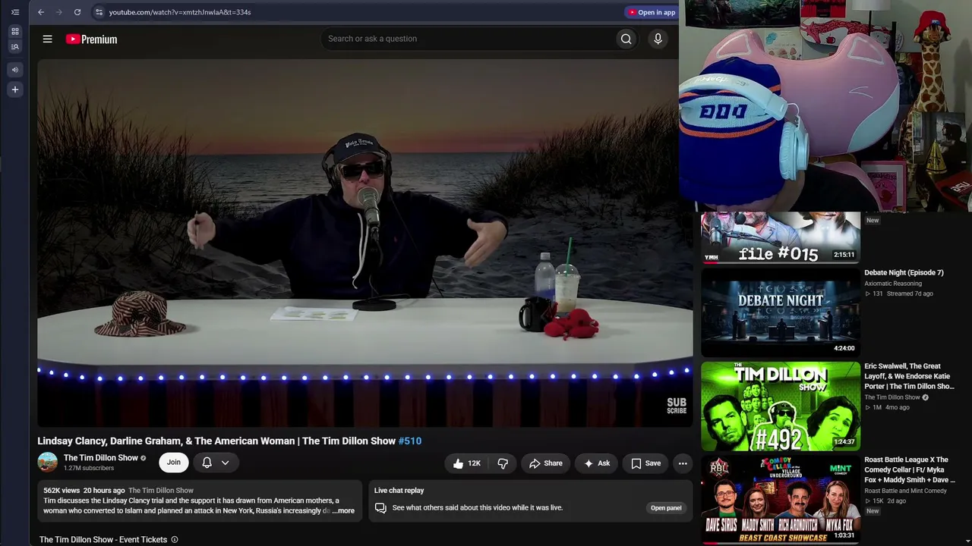Save the video to a playlist
This screenshot has width=972, height=546.
[645, 463]
